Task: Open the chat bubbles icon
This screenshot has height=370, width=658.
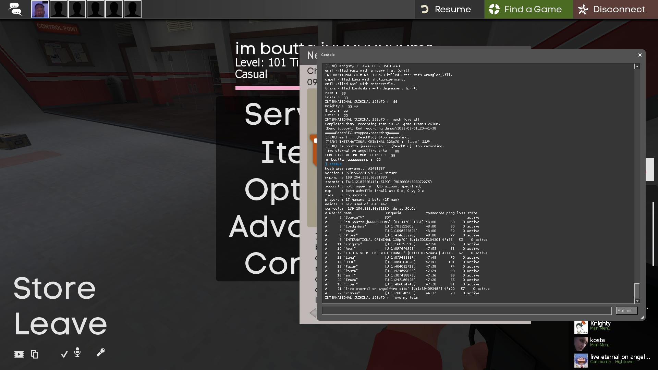Action: (15, 9)
